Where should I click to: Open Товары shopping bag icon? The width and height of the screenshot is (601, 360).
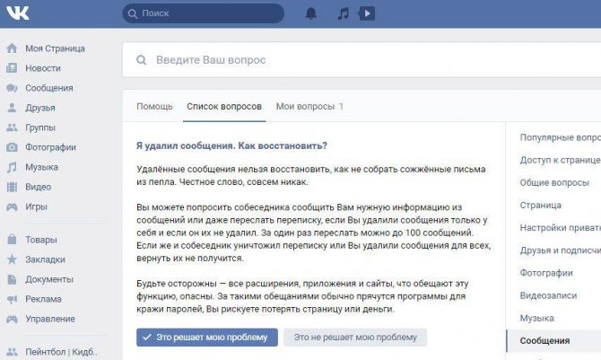12,240
